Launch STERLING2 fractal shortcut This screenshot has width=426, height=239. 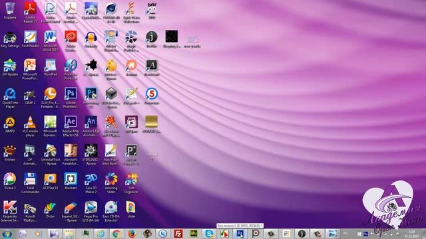coord(91,155)
